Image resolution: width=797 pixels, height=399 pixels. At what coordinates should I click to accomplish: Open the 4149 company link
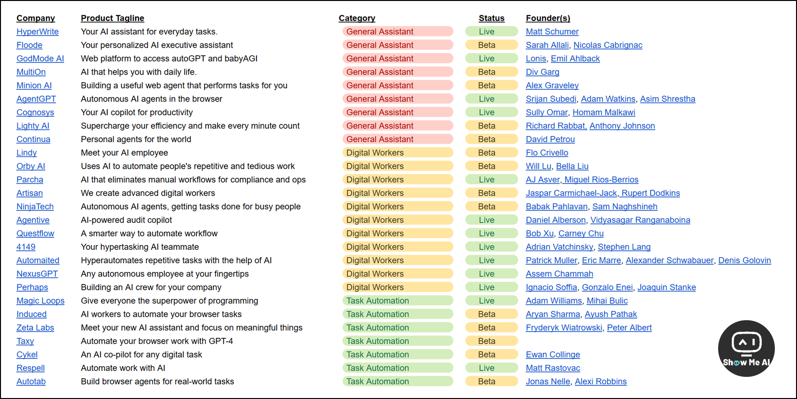(26, 247)
